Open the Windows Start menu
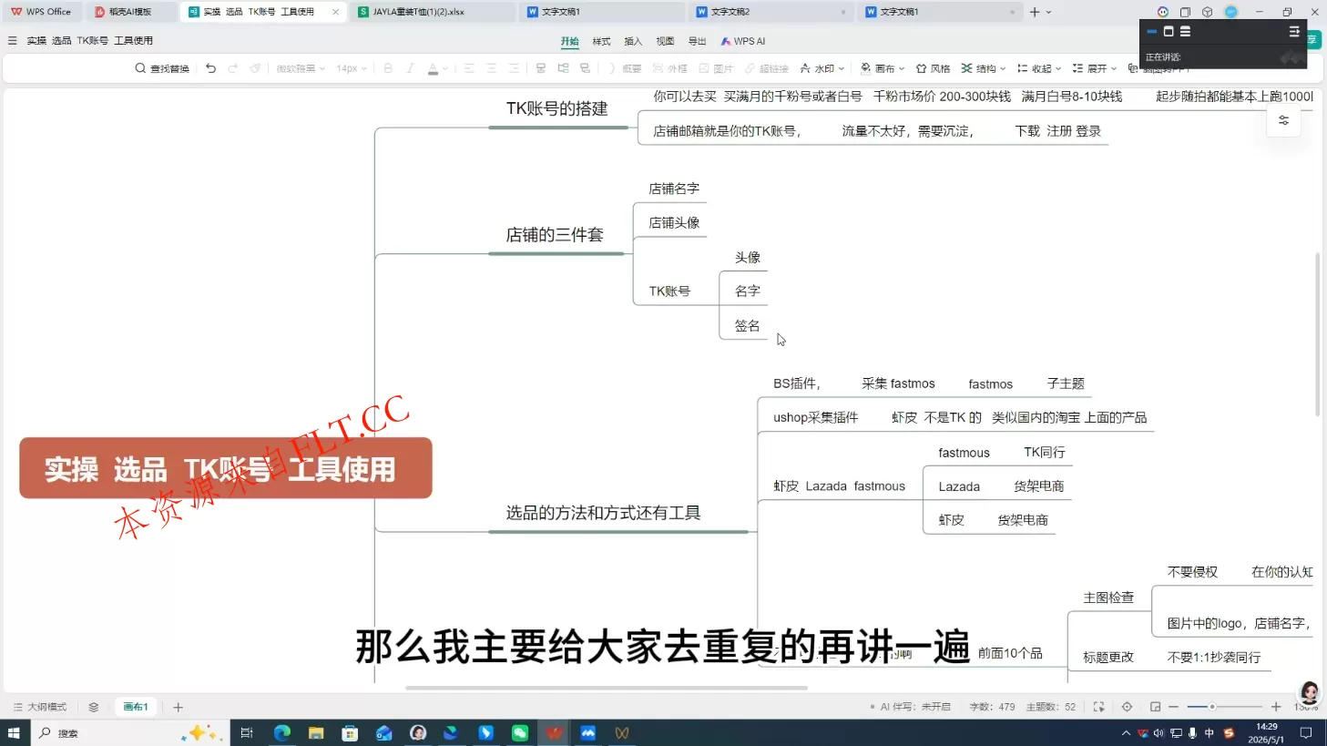This screenshot has width=1327, height=746. [14, 732]
